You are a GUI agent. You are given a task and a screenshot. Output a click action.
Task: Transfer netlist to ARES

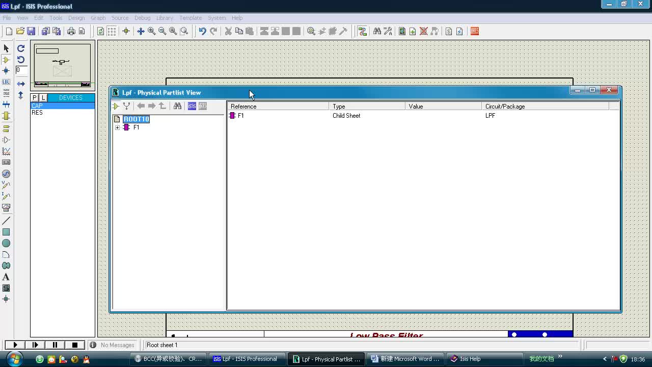pos(475,31)
